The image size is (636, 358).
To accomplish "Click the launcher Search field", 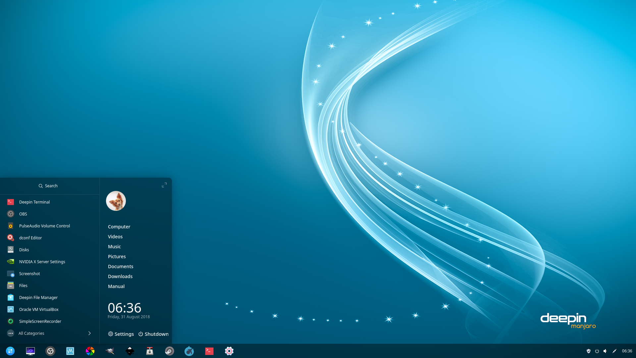I will [x=49, y=186].
